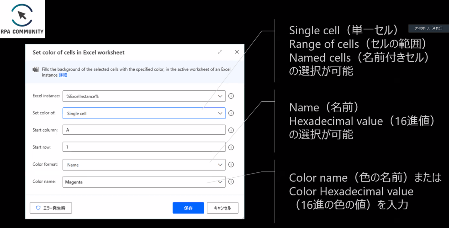Screen dimensions: 449x228
Task: Expand the dialog with the resize icon
Action: 220,52
